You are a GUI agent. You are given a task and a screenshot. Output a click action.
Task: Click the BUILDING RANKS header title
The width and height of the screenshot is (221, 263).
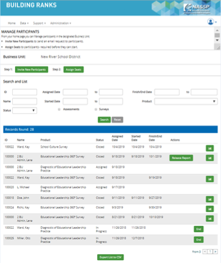coord(31,5)
